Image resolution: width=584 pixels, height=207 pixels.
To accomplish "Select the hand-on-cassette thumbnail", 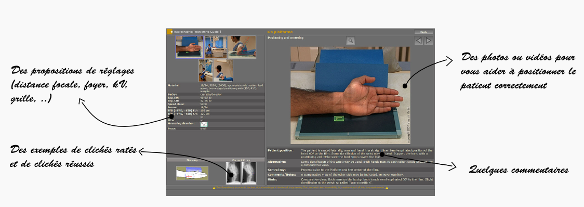I will click(x=190, y=47).
